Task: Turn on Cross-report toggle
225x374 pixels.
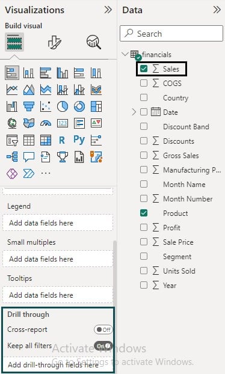Action: pyautogui.click(x=103, y=330)
